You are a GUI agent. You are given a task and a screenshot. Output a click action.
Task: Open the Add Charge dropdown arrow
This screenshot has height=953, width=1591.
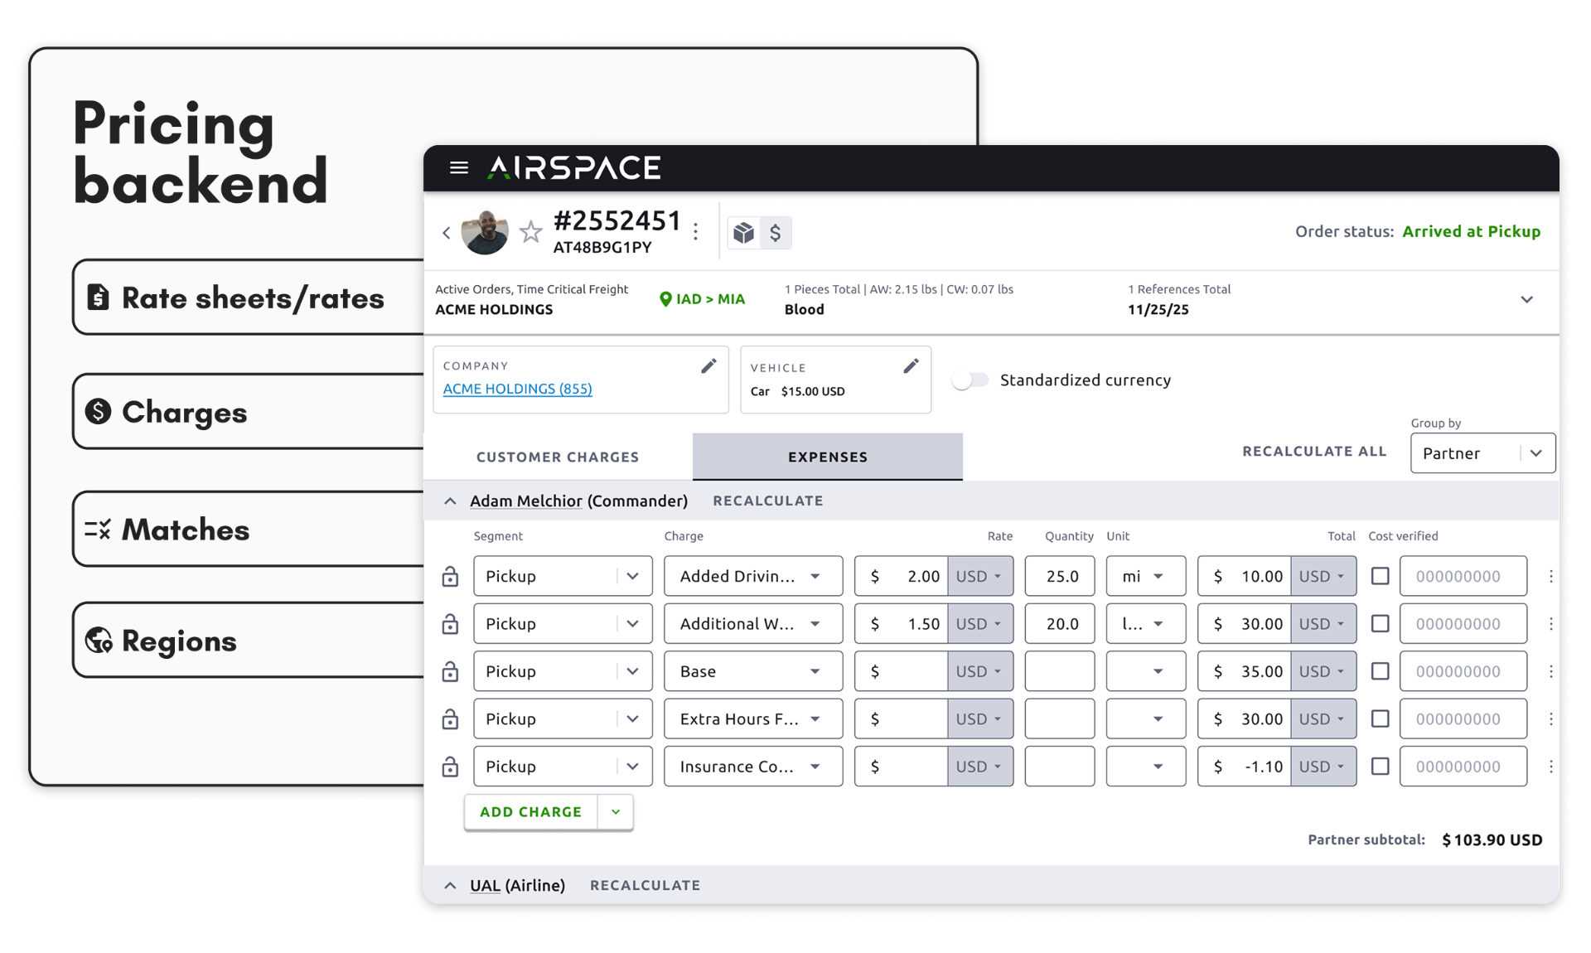tap(616, 812)
